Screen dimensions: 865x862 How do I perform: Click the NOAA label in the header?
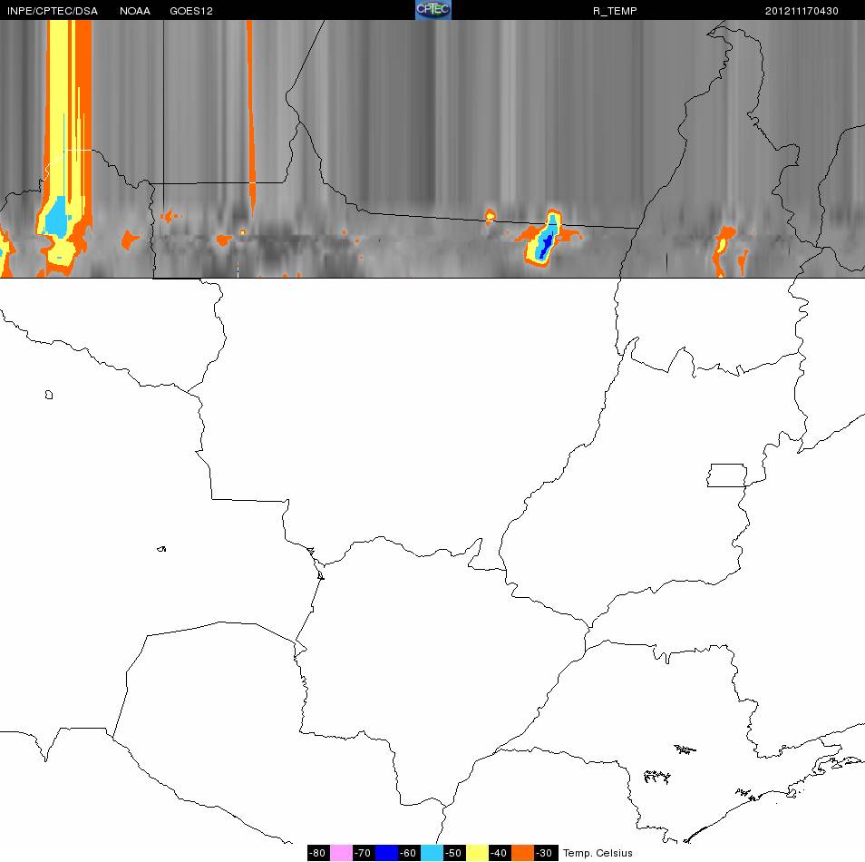pyautogui.click(x=134, y=11)
